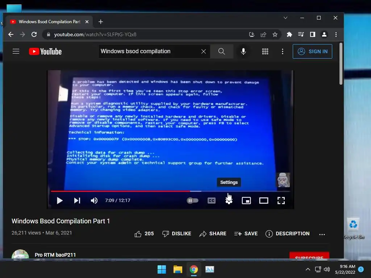Run search with magnifier button
The width and height of the screenshot is (371, 278).
(221, 51)
